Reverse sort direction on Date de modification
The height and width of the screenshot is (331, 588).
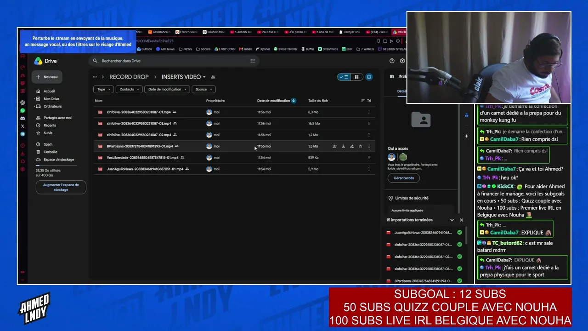(294, 101)
